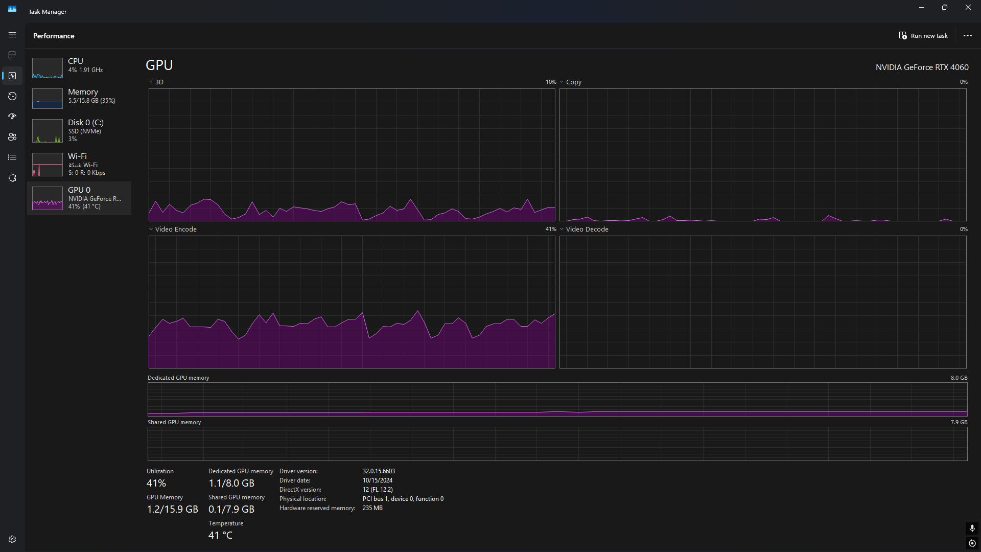Open the App history page icon
Viewport: 981px width, 552px height.
point(12,96)
